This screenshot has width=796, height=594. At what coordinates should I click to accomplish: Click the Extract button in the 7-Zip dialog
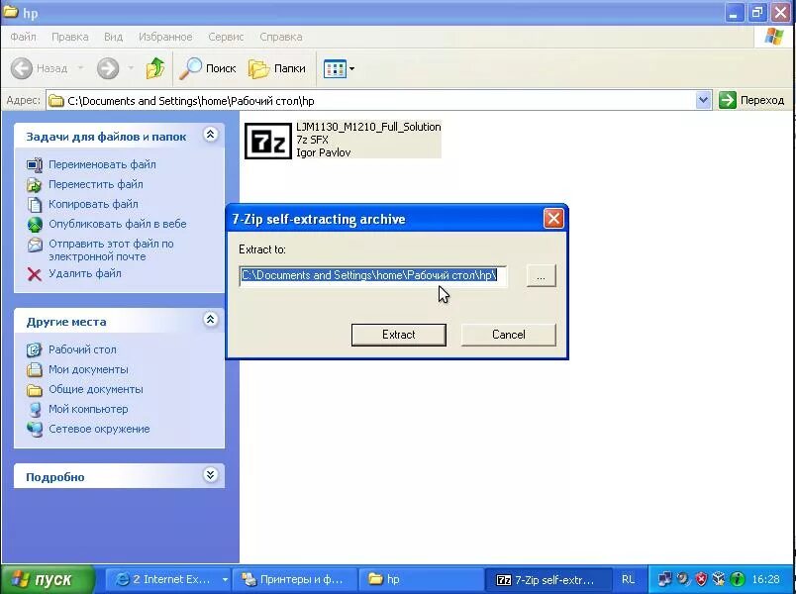point(399,335)
